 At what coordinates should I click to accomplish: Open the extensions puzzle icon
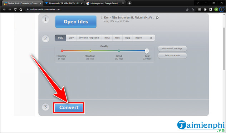point(205,10)
